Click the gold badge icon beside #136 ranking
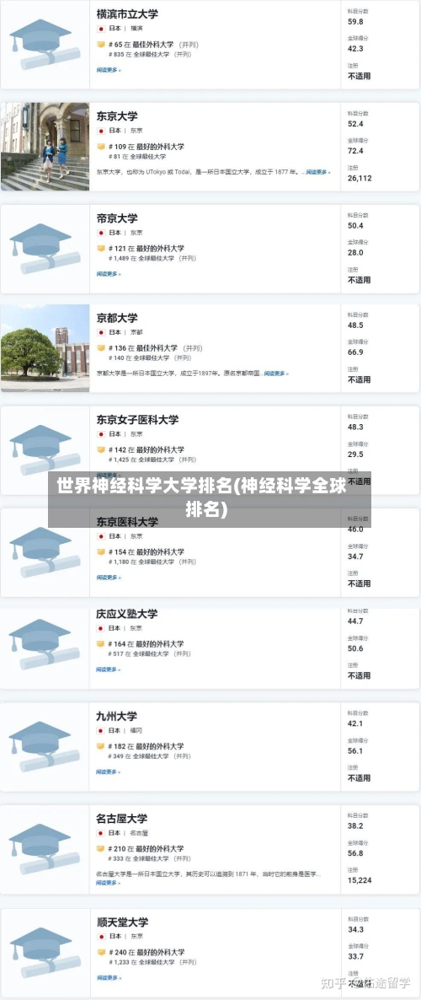Screen dimensions: 421x1000 101,348
